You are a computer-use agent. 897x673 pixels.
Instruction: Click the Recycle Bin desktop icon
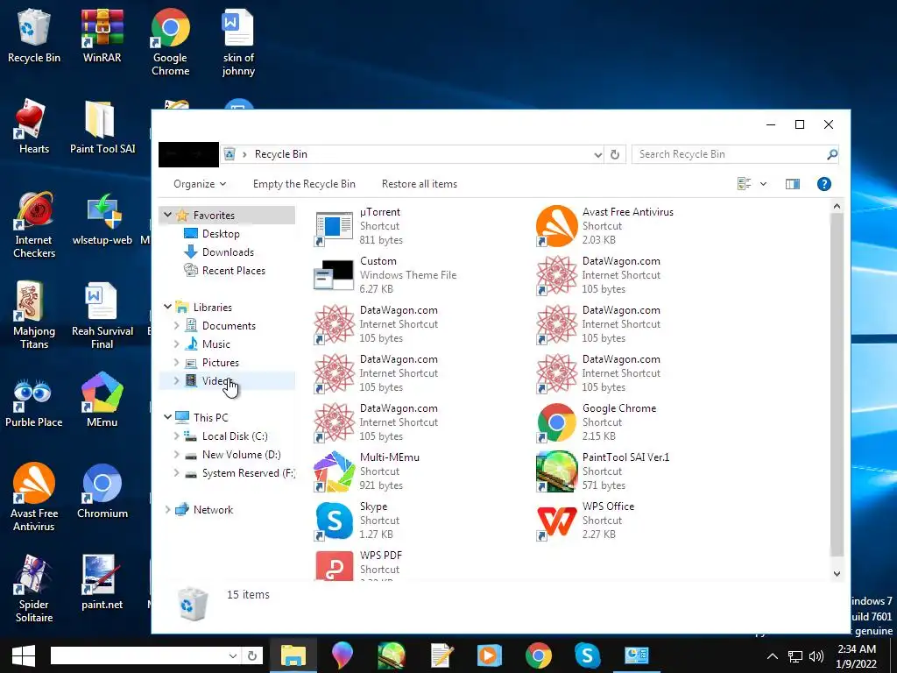(34, 35)
